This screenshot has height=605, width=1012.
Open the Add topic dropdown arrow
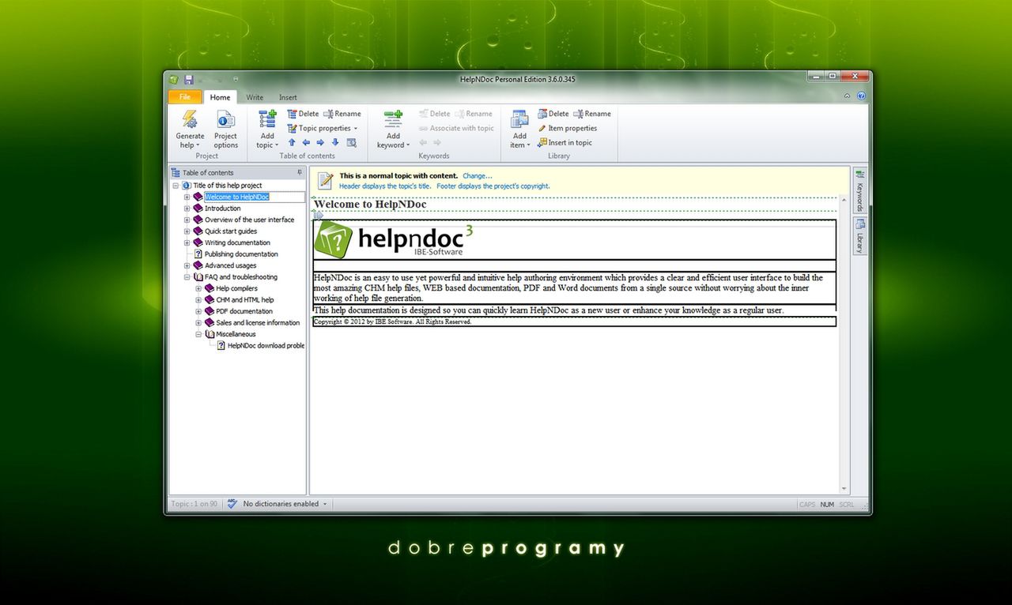277,146
